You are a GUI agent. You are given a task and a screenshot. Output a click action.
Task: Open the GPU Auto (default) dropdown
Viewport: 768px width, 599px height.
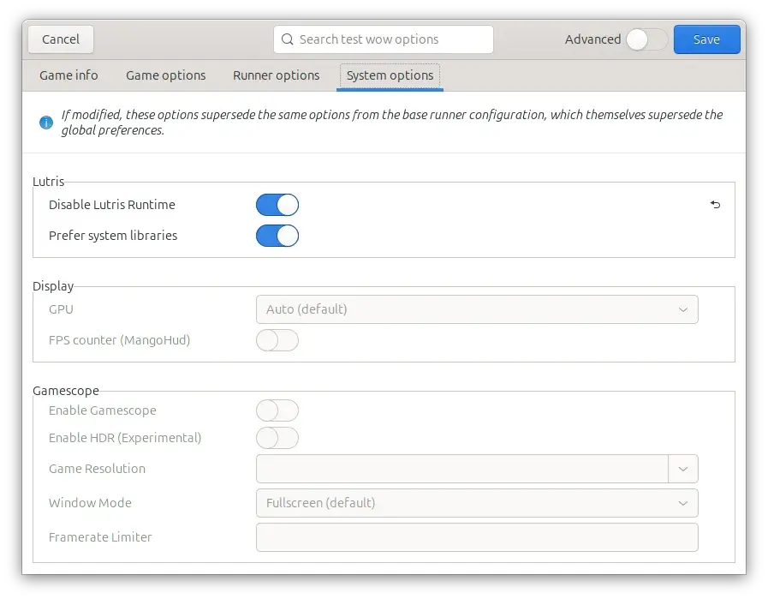tap(477, 309)
